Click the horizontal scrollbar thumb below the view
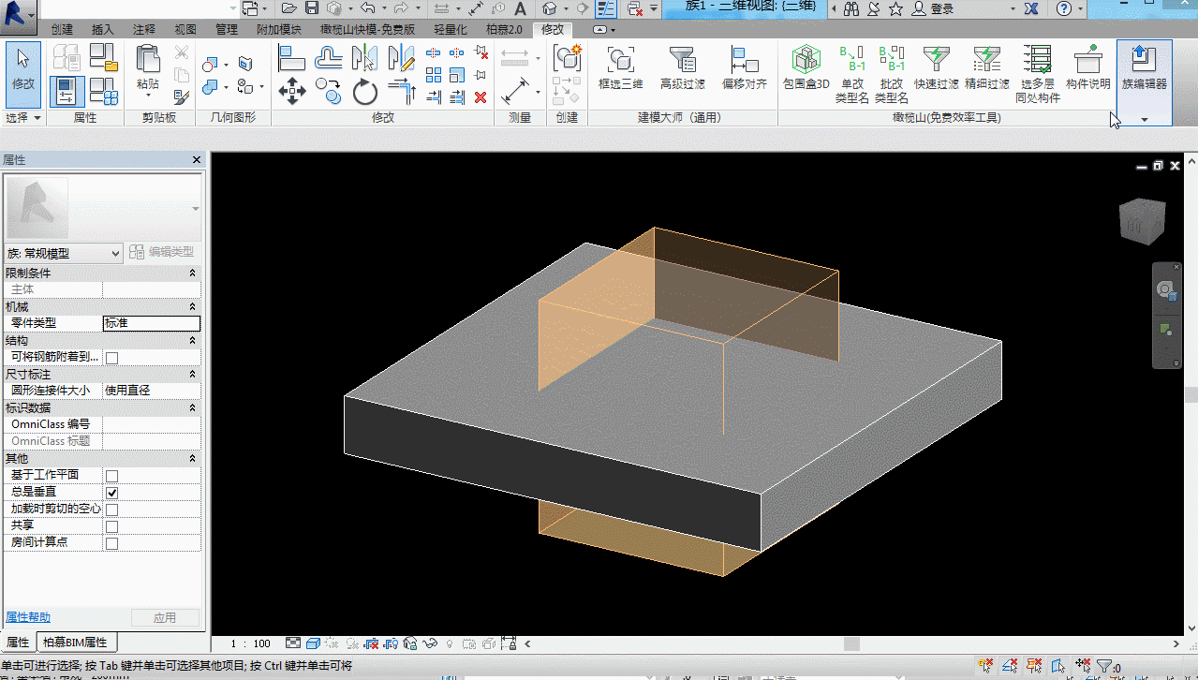 coord(851,643)
